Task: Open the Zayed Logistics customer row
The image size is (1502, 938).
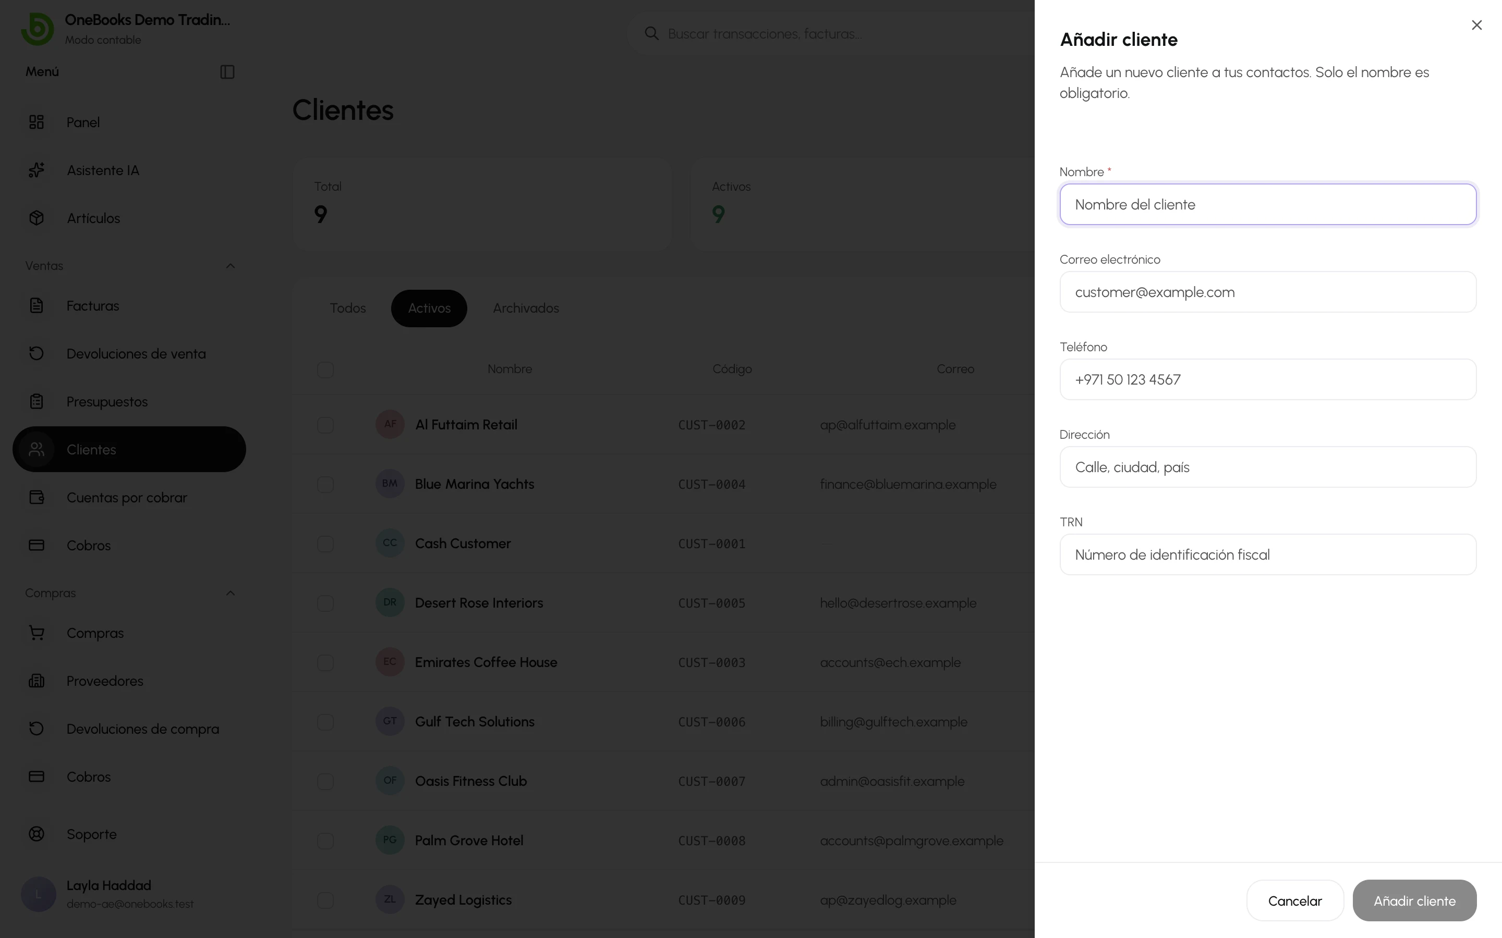Action: click(x=663, y=899)
